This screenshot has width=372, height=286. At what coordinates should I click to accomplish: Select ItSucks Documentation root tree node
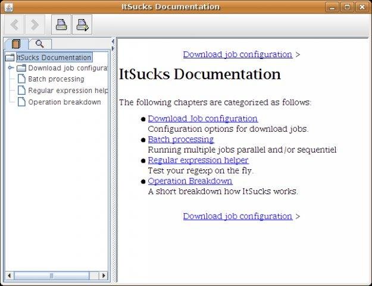coord(54,57)
